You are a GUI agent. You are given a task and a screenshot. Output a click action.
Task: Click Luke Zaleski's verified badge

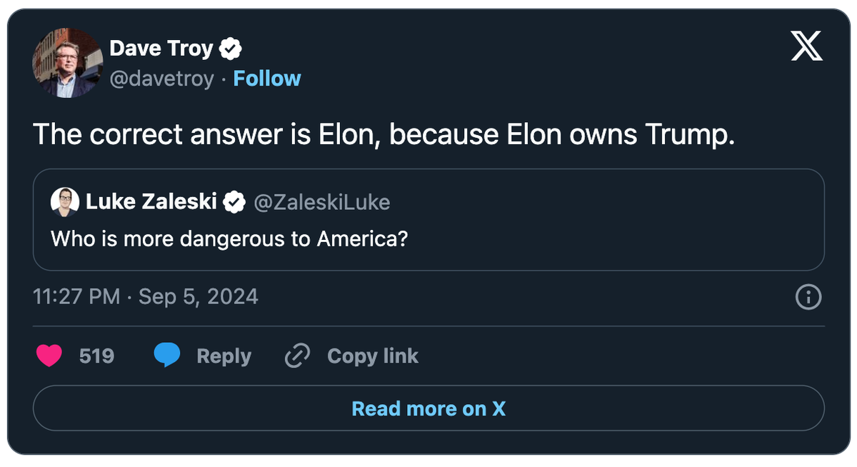pos(234,203)
